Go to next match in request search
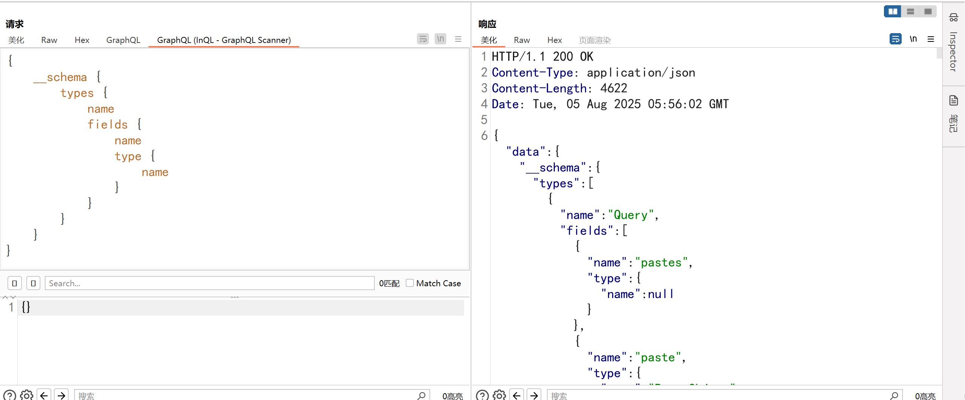This screenshot has height=400, width=965. coord(61,395)
